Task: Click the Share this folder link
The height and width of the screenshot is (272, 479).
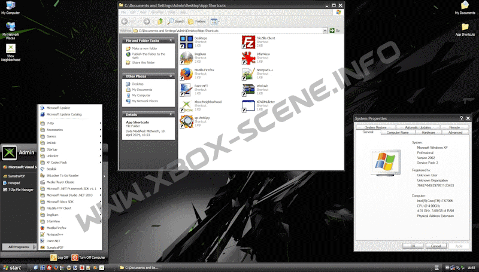Action: (143, 63)
